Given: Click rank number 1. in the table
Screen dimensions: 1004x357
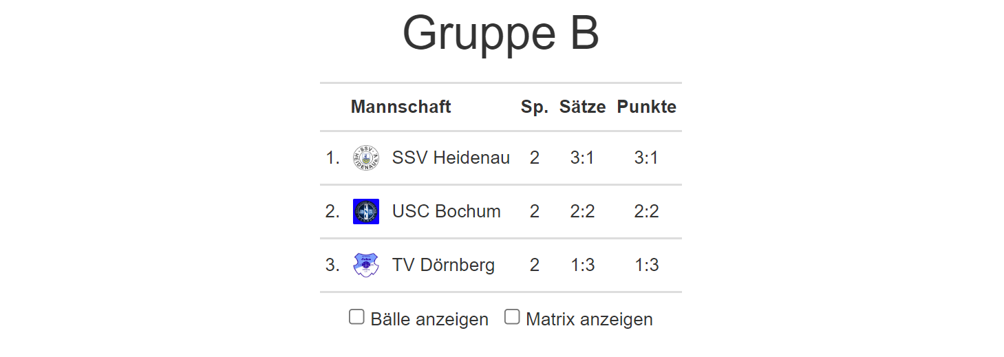Looking at the screenshot, I should [333, 158].
